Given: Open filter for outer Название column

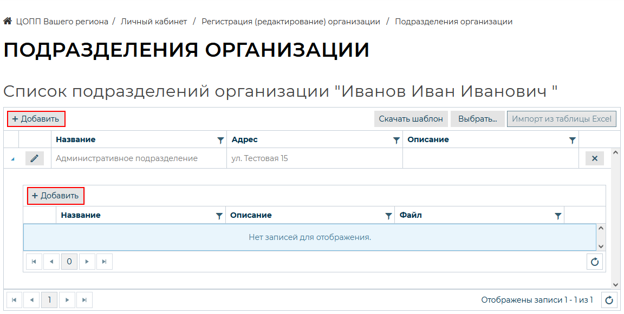Looking at the screenshot, I should pyautogui.click(x=220, y=140).
